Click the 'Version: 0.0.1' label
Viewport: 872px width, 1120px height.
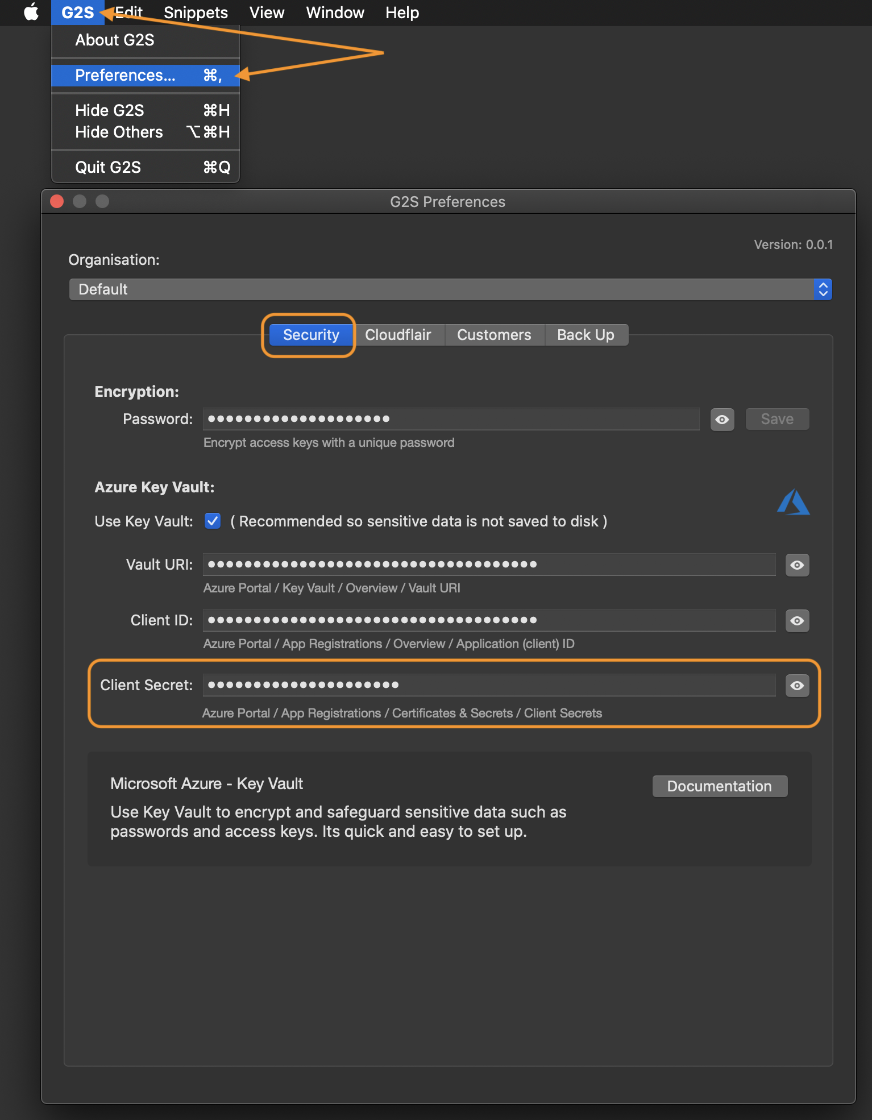click(x=793, y=244)
